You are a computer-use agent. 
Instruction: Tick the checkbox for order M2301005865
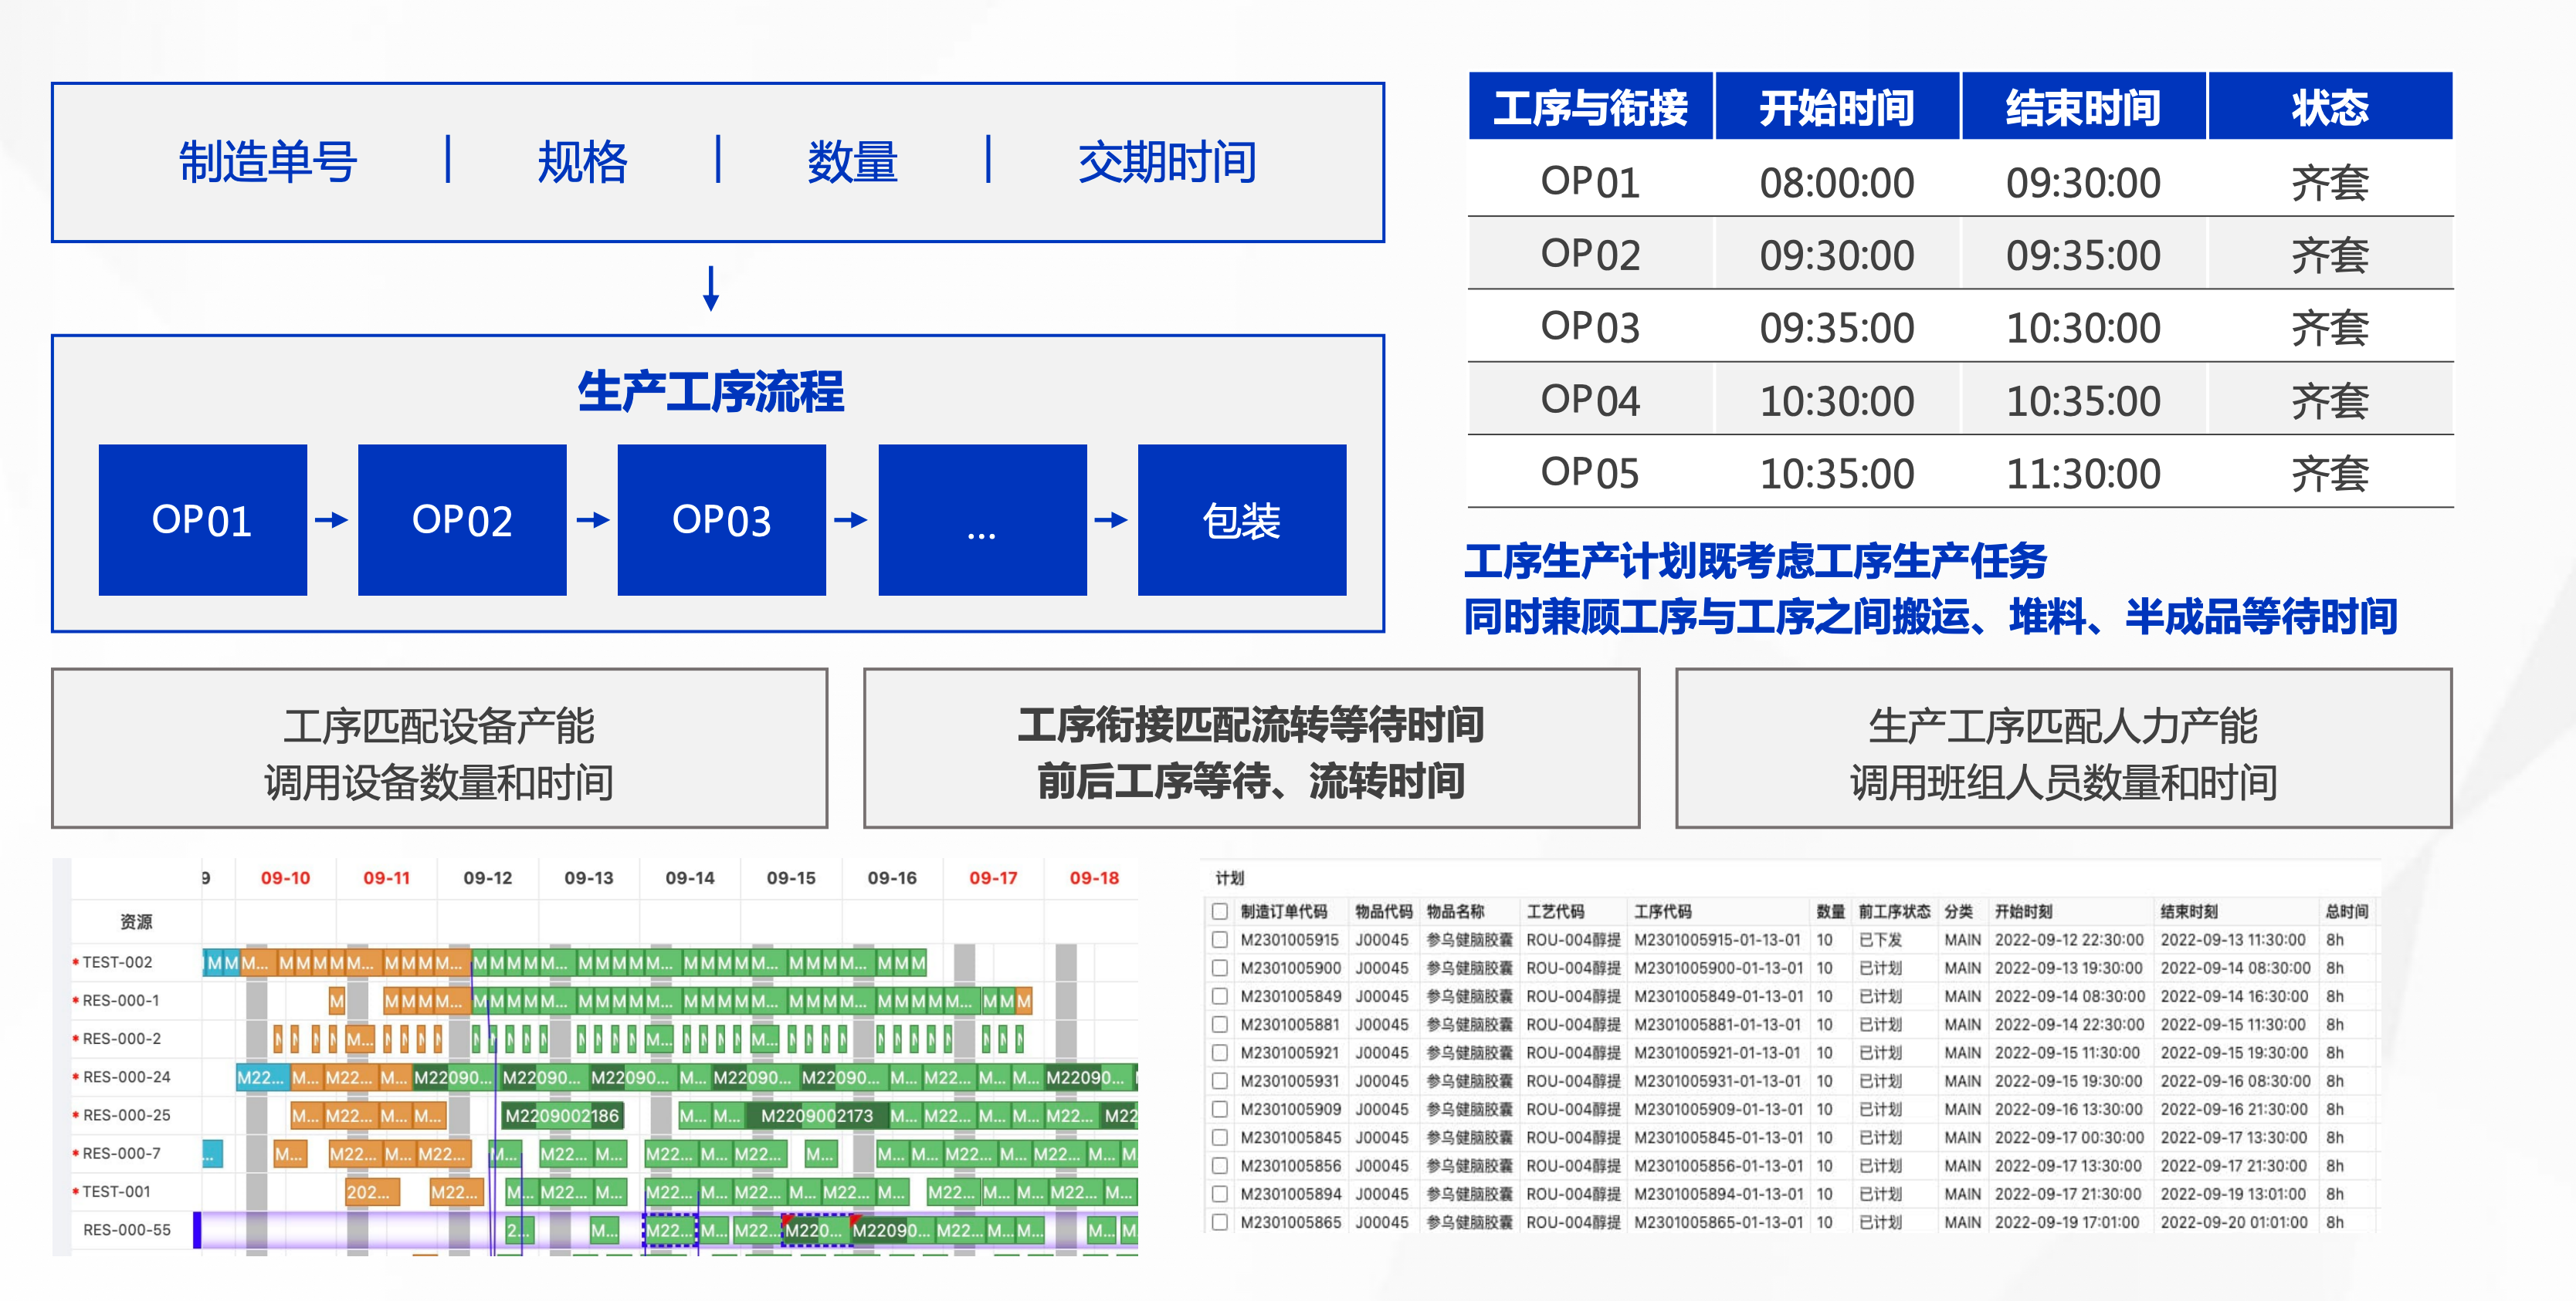click(1219, 1221)
